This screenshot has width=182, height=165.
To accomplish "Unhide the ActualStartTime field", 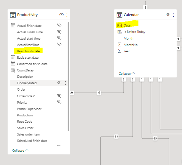I will [x=59, y=44].
